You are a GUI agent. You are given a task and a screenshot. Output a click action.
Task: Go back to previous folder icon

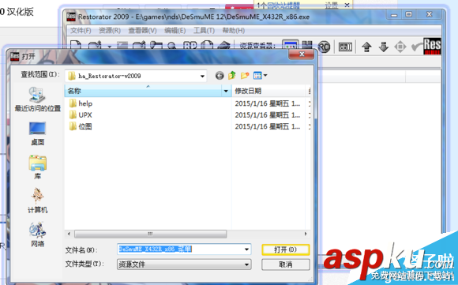point(220,76)
